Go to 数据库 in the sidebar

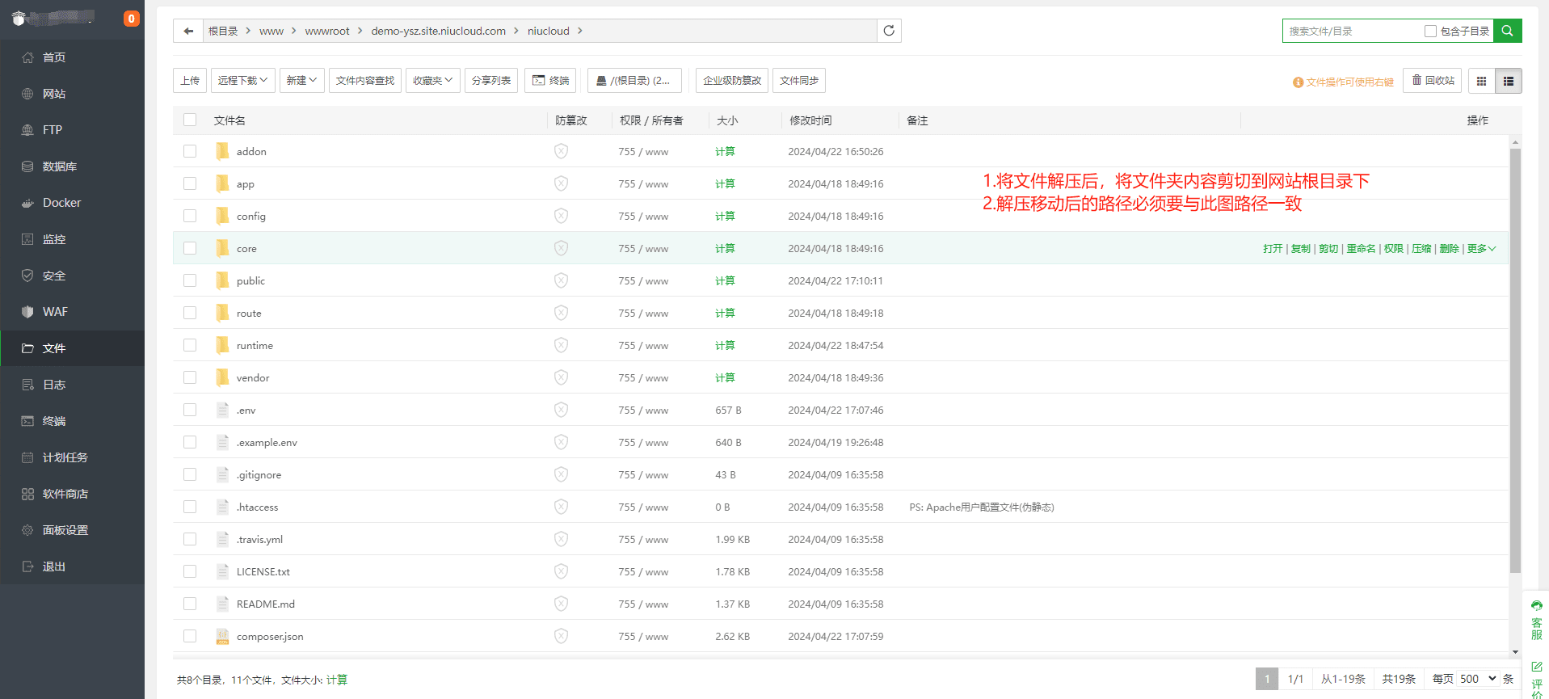(x=59, y=166)
